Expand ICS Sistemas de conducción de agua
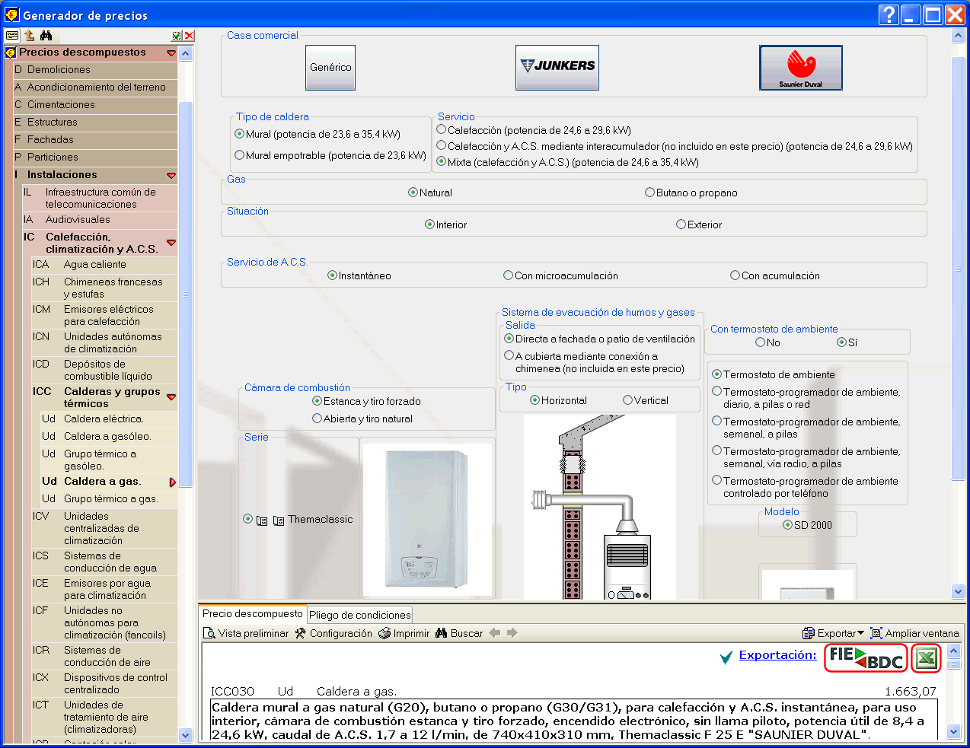The height and width of the screenshot is (748, 970). [x=104, y=562]
